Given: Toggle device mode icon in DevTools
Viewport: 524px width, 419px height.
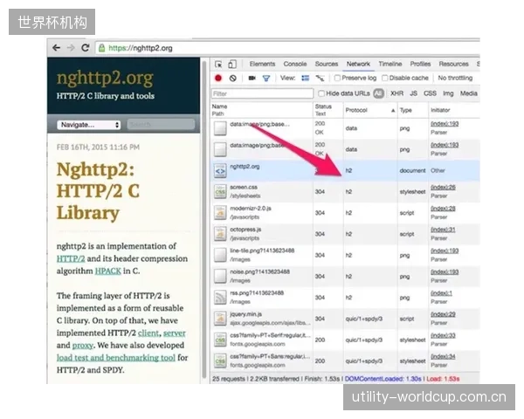Looking at the screenshot, I should coord(232,64).
